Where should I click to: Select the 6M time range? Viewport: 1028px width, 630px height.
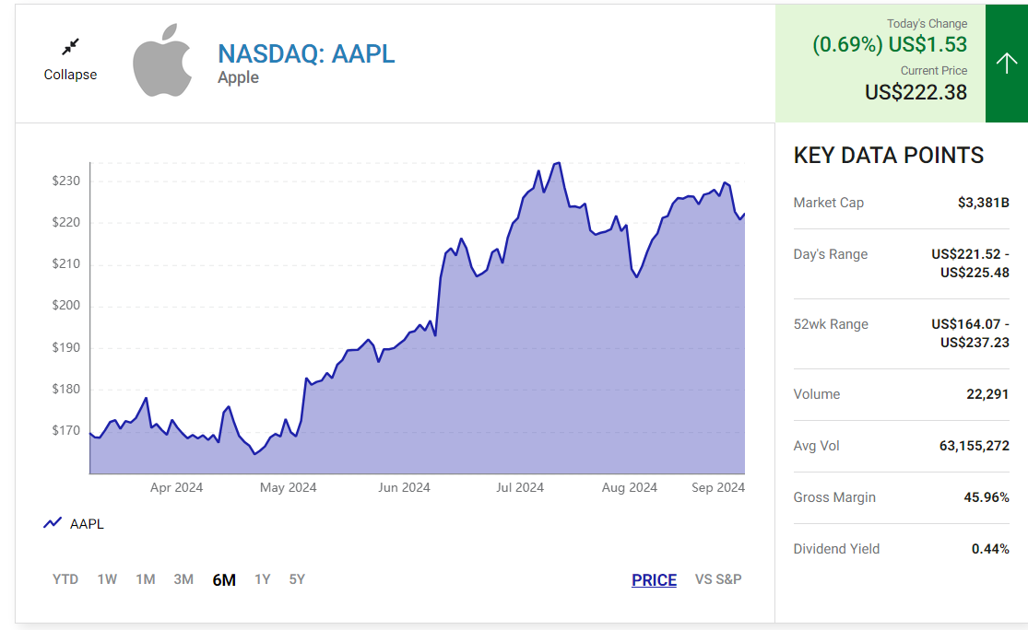click(x=224, y=580)
